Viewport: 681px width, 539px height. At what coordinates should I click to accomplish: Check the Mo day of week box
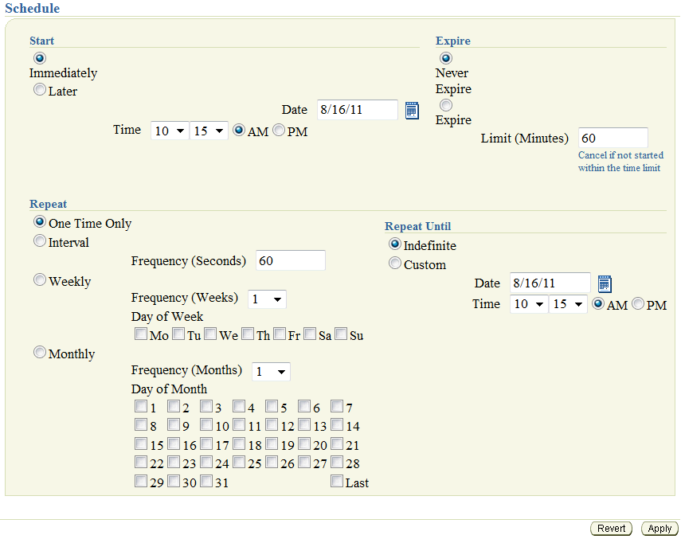(141, 334)
